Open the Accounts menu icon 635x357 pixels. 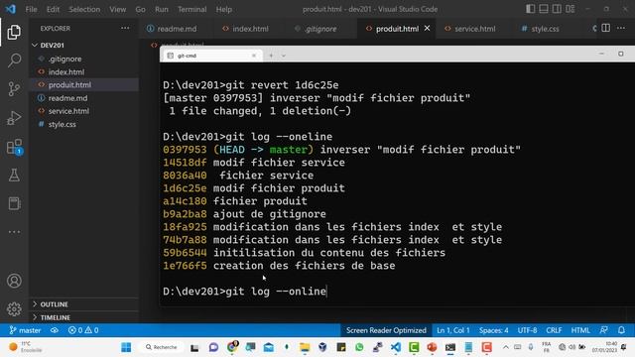click(14, 281)
